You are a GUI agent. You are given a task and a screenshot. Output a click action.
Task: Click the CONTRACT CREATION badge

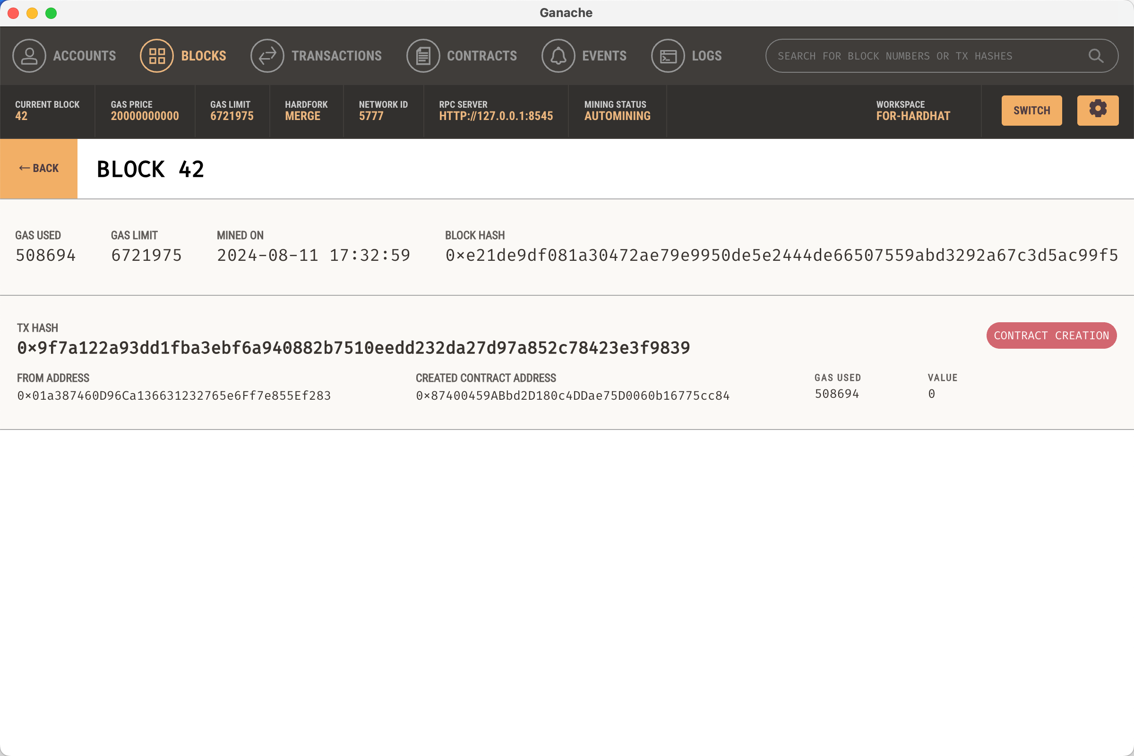click(1051, 335)
